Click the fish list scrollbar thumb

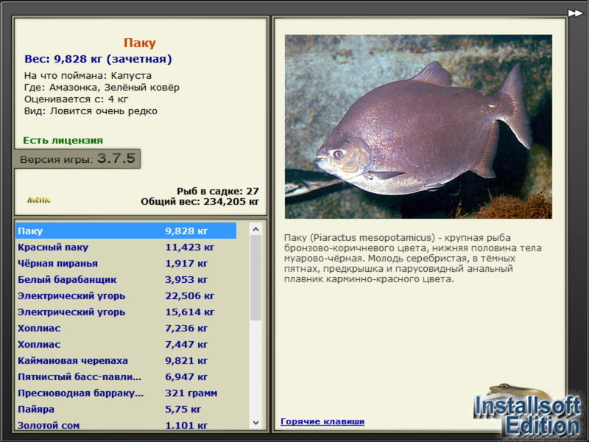(x=255, y=278)
